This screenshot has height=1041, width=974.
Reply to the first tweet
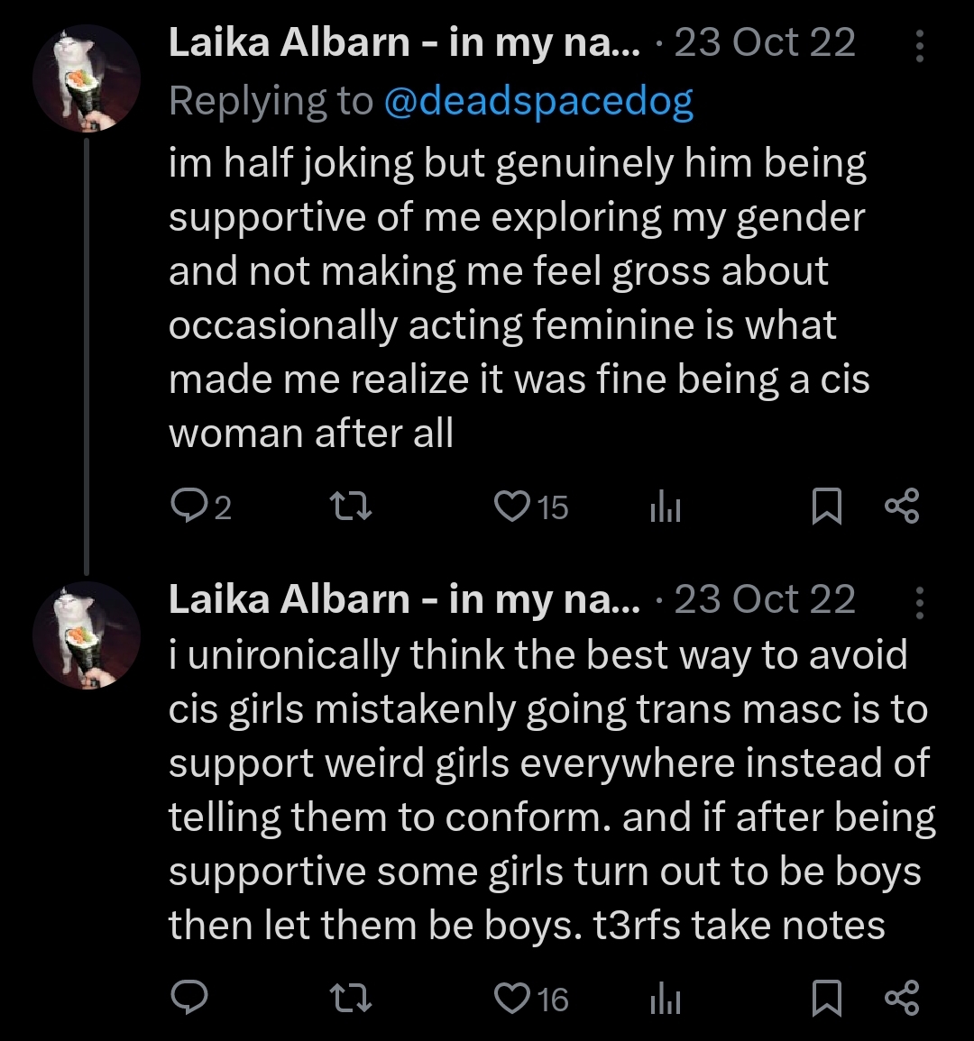188,507
